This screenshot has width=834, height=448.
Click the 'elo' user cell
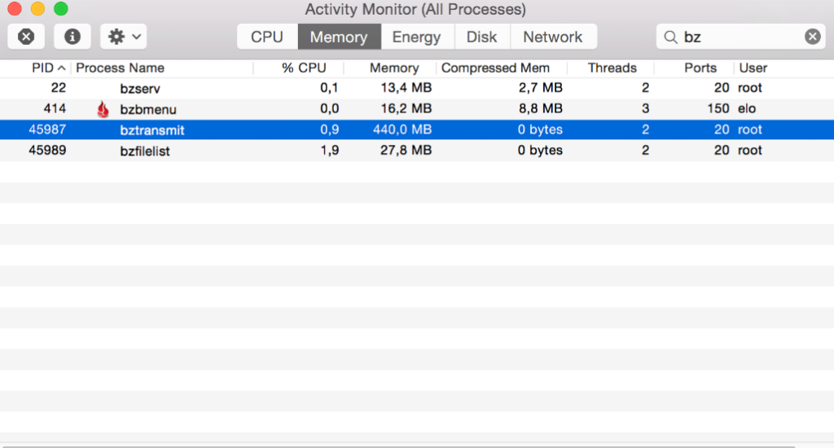[x=747, y=108]
